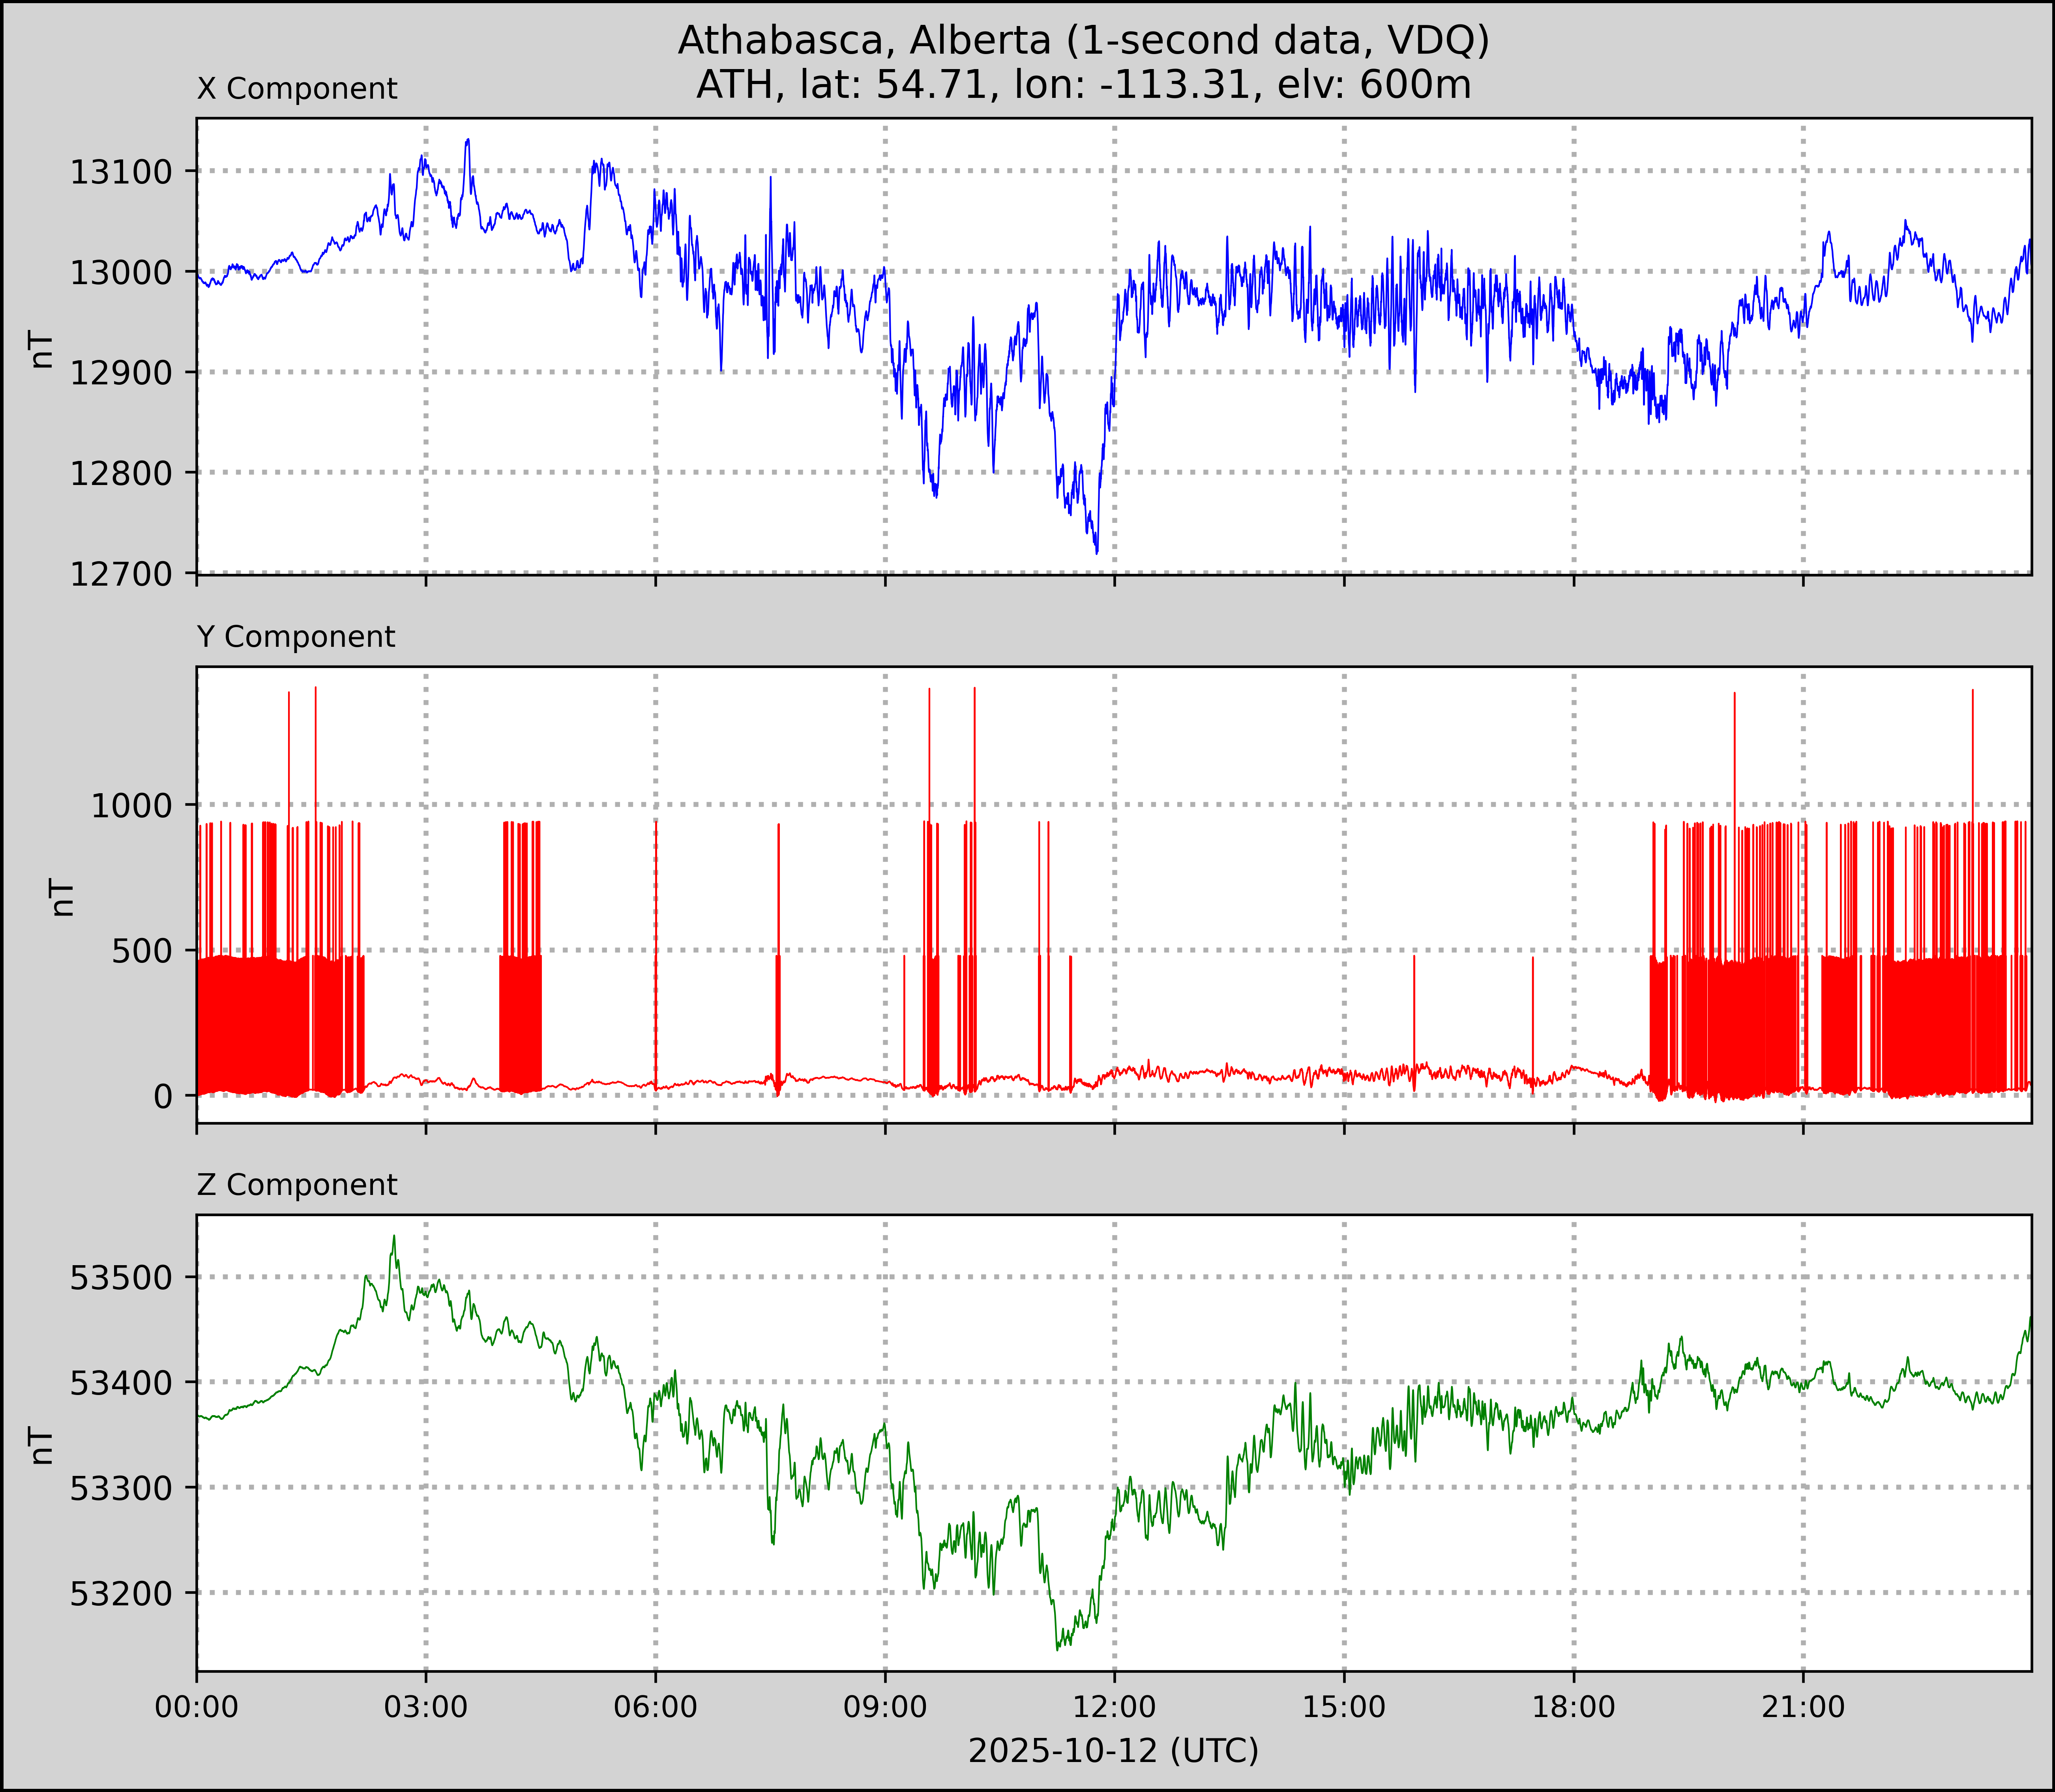The height and width of the screenshot is (1792, 2055).
Task: Click the 09:00 time axis label
Action: click(x=885, y=1707)
